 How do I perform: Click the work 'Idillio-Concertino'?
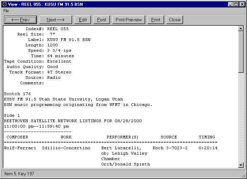click(66, 148)
